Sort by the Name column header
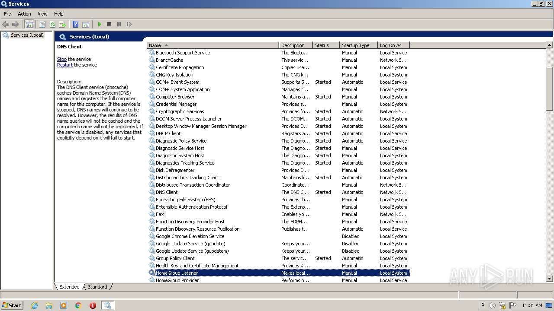 pyautogui.click(x=213, y=45)
